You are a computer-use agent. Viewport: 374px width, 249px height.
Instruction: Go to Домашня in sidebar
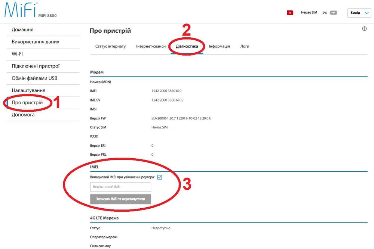[22, 29]
